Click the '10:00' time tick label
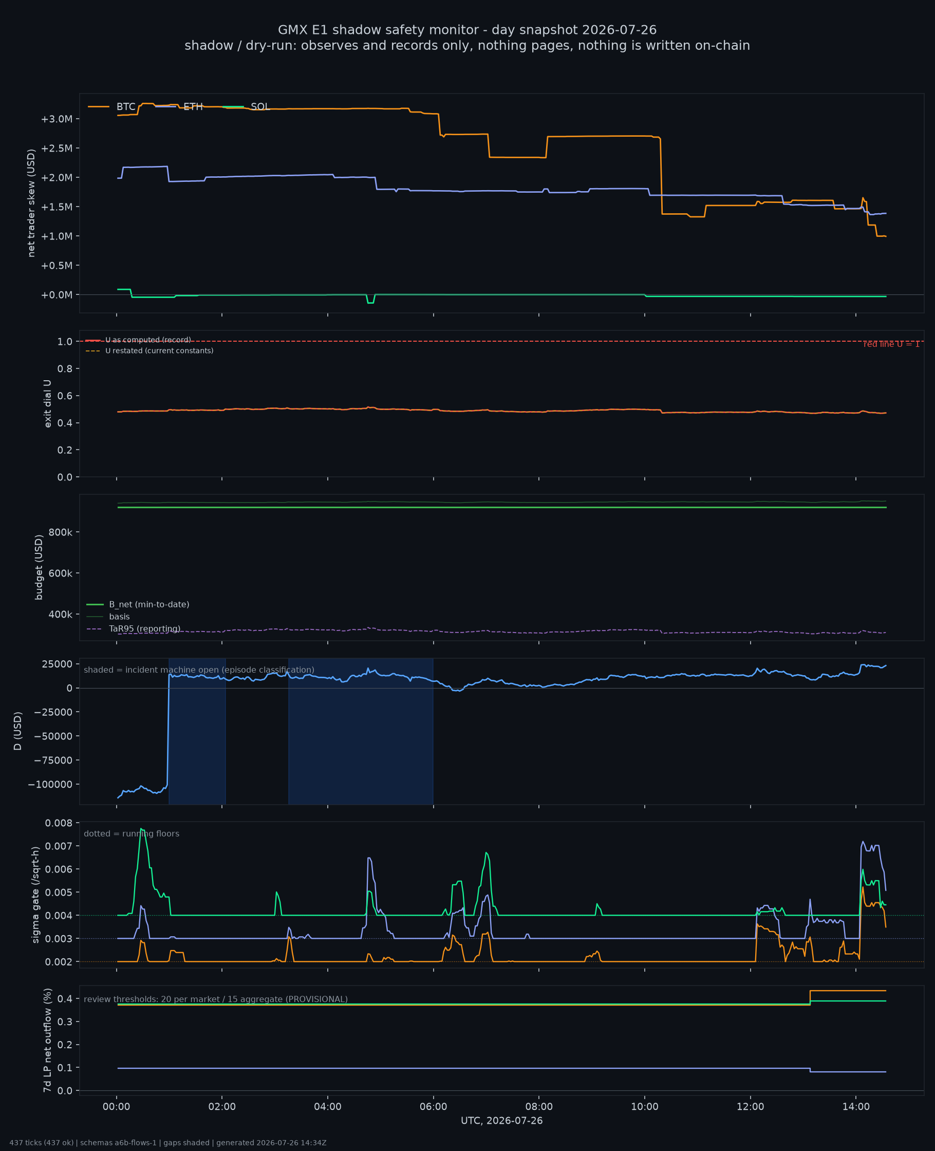935x1151 pixels. (x=645, y=1107)
